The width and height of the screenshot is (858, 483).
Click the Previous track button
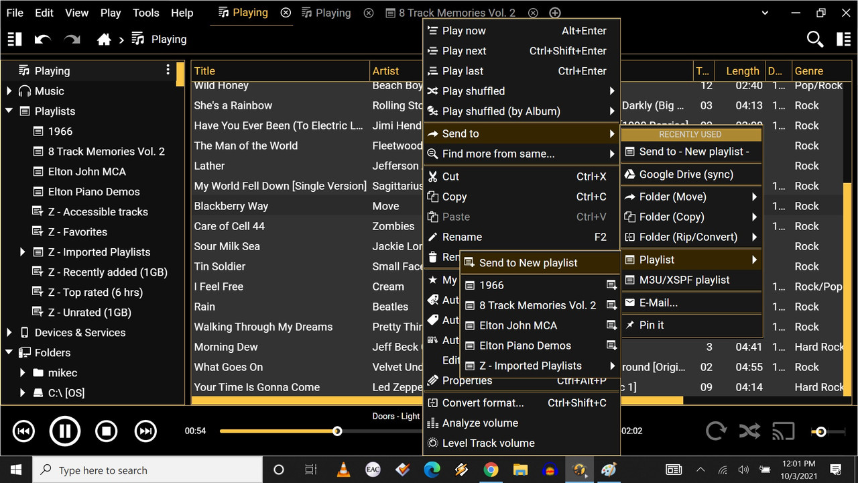(x=23, y=431)
